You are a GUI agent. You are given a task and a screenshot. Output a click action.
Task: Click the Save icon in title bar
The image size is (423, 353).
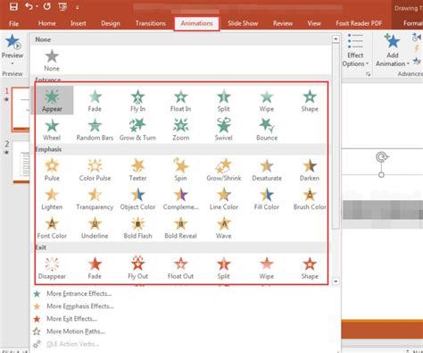pyautogui.click(x=13, y=6)
